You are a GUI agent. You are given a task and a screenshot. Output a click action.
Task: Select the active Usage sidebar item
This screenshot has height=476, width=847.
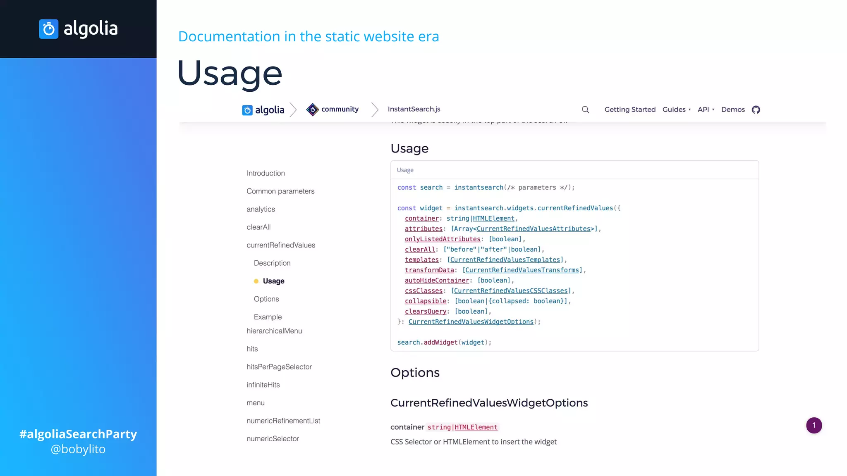273,281
